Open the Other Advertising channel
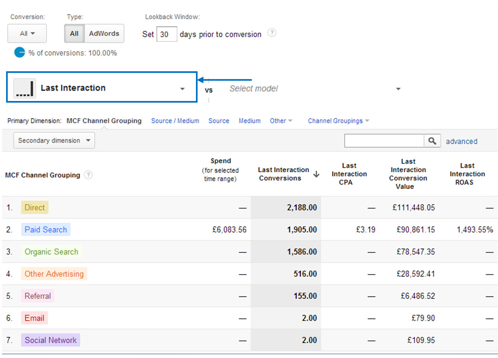This screenshot has width=498, height=358. coord(54,274)
